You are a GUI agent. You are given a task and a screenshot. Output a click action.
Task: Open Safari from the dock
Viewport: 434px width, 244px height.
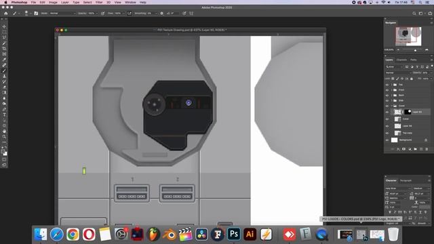click(57, 235)
